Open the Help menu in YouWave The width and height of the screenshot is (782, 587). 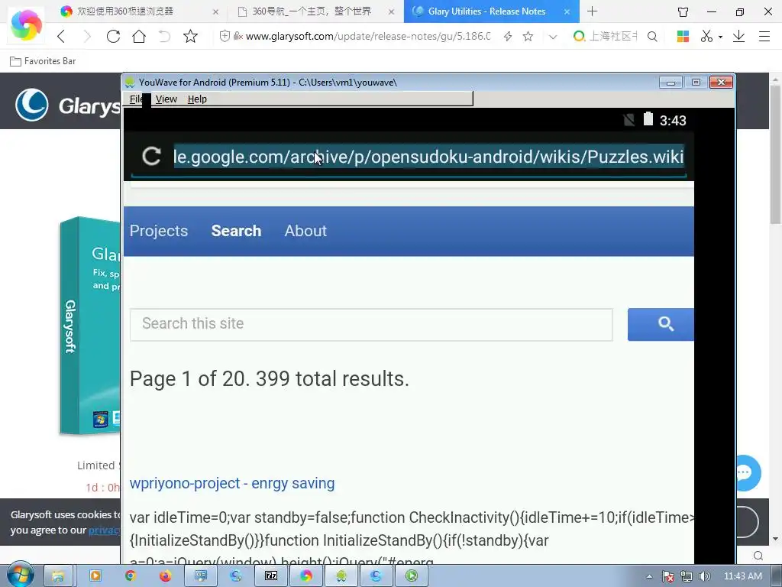coord(197,99)
